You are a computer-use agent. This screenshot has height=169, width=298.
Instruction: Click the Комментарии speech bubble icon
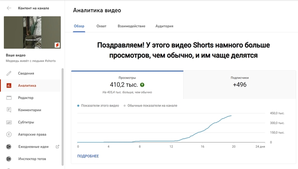pyautogui.click(x=9, y=110)
